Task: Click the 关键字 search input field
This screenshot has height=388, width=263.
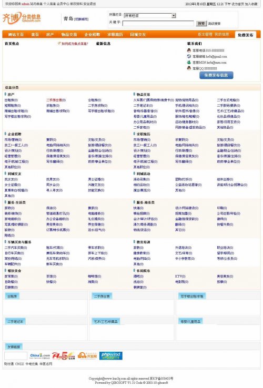Action: pos(158,23)
